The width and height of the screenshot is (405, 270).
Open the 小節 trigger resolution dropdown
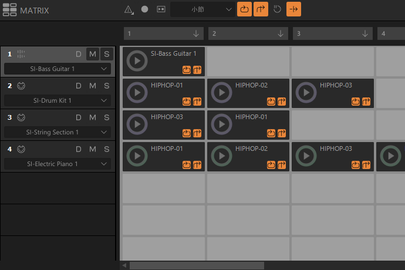[x=203, y=9]
